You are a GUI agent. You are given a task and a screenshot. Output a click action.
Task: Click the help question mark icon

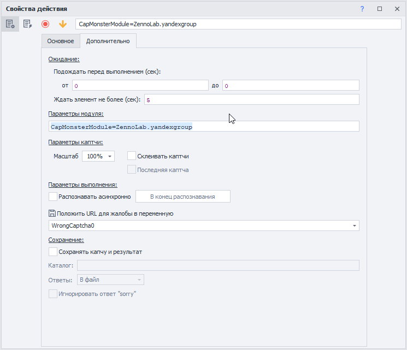(x=362, y=9)
